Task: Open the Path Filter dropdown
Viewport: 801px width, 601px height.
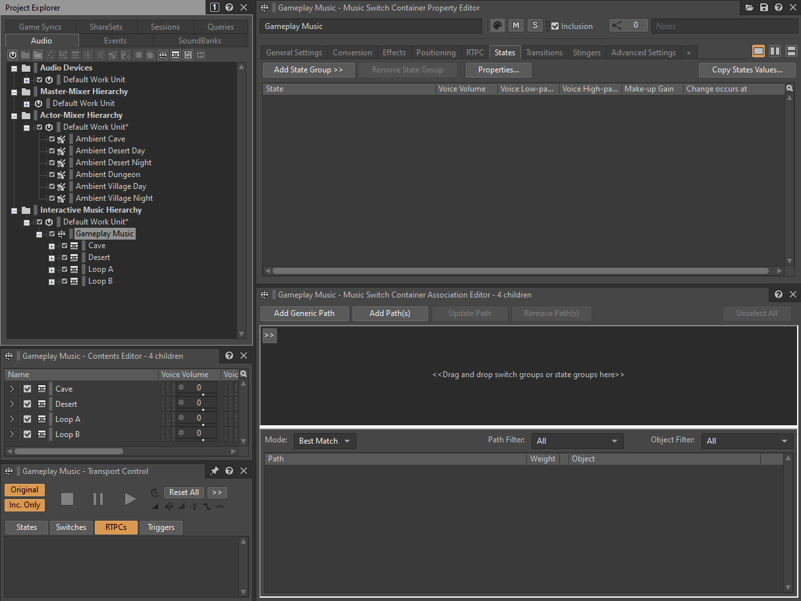Action: coord(578,441)
